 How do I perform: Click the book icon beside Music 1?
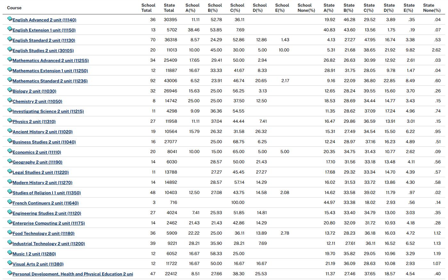(10, 253)
